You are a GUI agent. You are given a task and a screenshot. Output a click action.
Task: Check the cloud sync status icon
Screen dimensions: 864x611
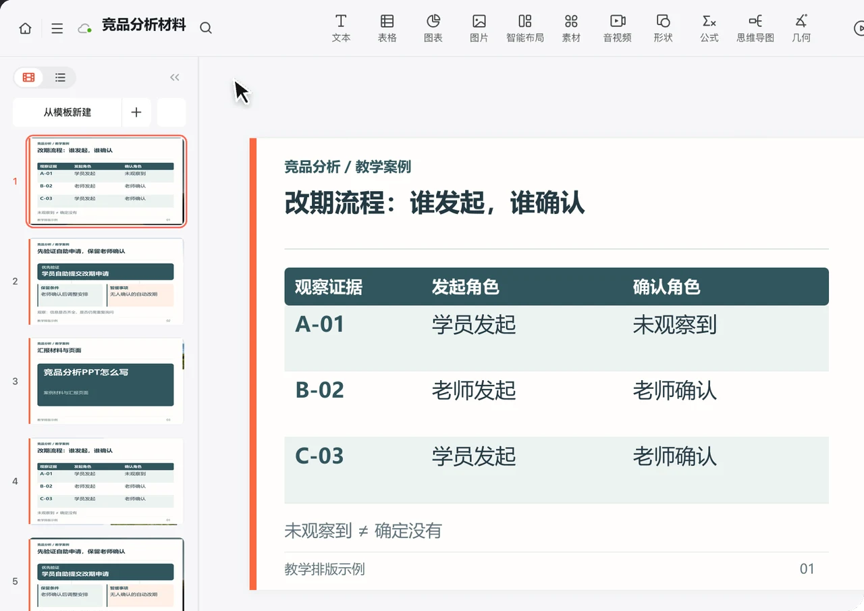pyautogui.click(x=85, y=28)
